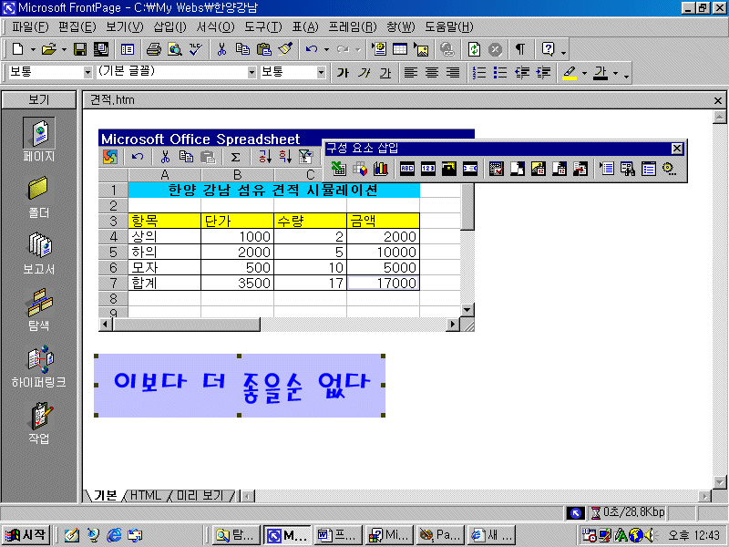The height and width of the screenshot is (547, 729).
Task: Click the Refresh icon
Action: 474,49
